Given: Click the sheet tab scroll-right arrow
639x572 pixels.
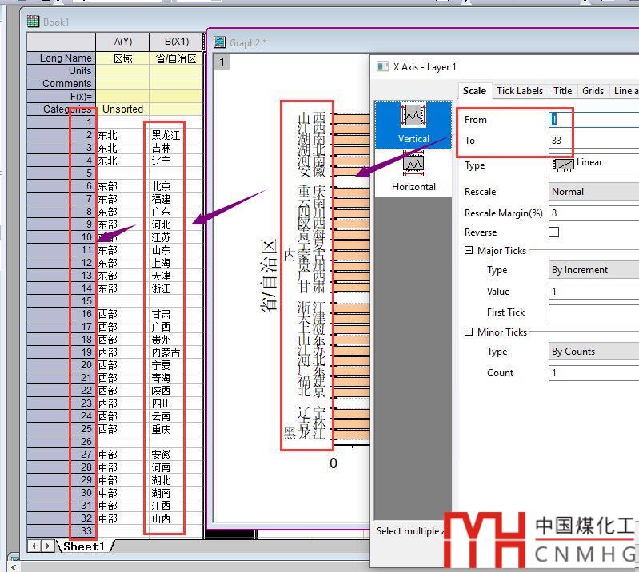Looking at the screenshot, I should (47, 546).
